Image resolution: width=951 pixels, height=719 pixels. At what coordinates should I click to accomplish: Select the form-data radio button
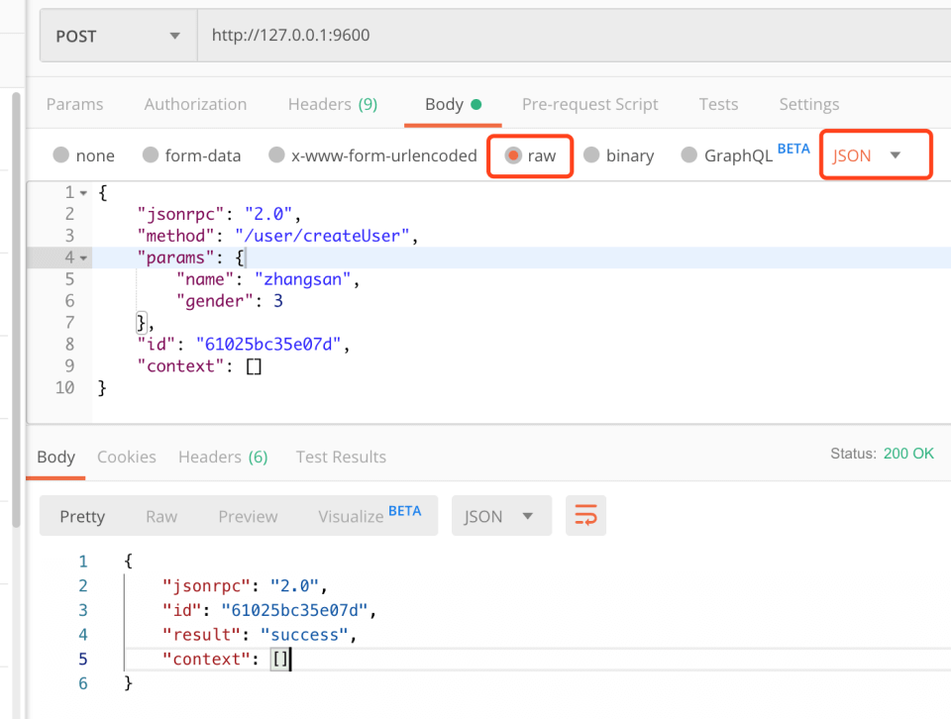151,155
